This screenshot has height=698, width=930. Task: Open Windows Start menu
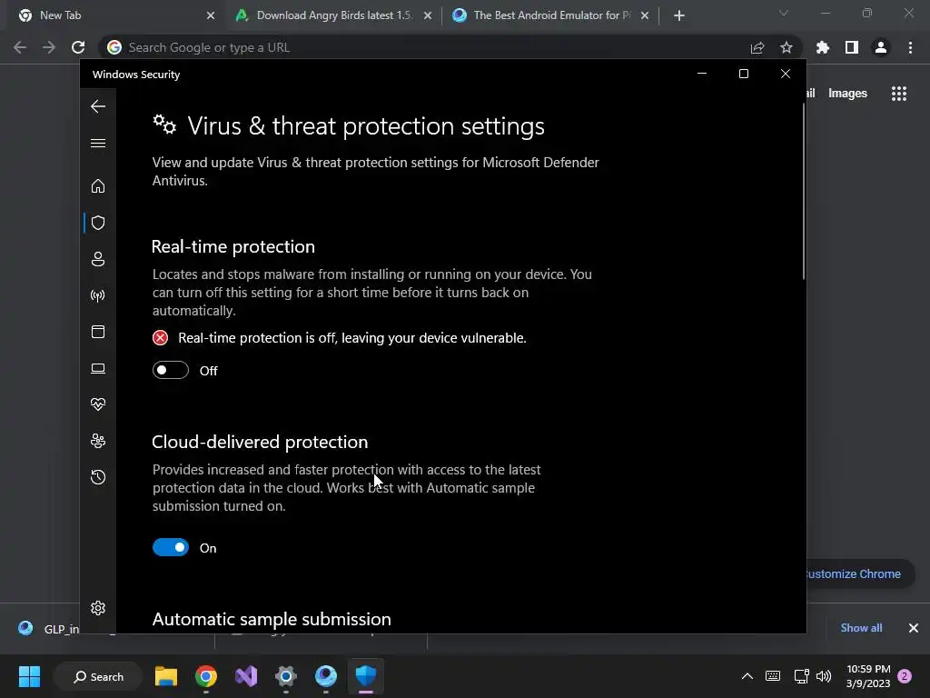[x=29, y=676]
